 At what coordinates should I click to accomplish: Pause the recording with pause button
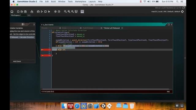point(177,106)
